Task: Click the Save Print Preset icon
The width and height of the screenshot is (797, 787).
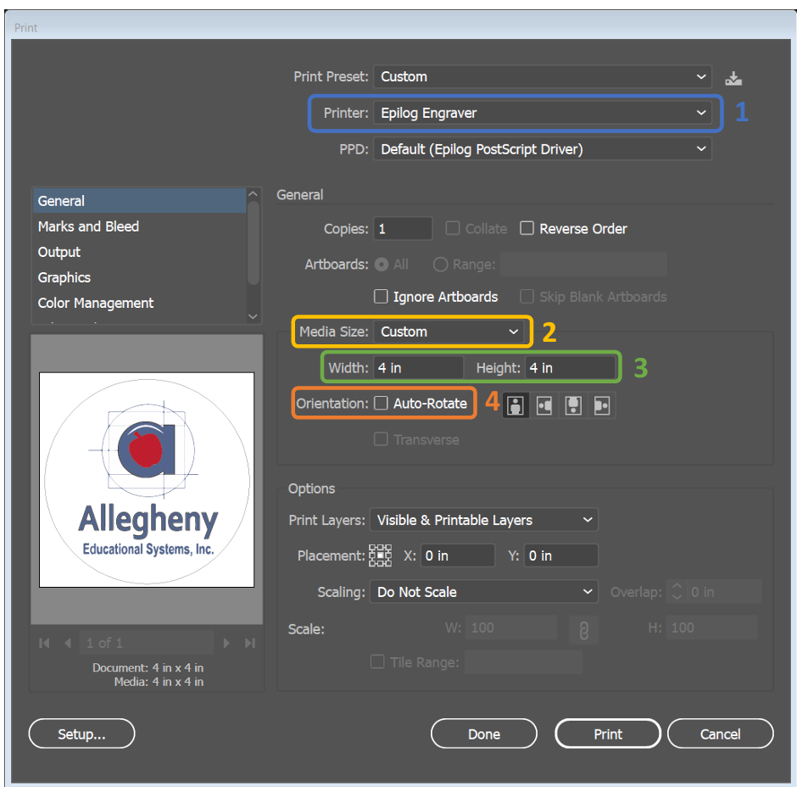Action: [x=733, y=78]
